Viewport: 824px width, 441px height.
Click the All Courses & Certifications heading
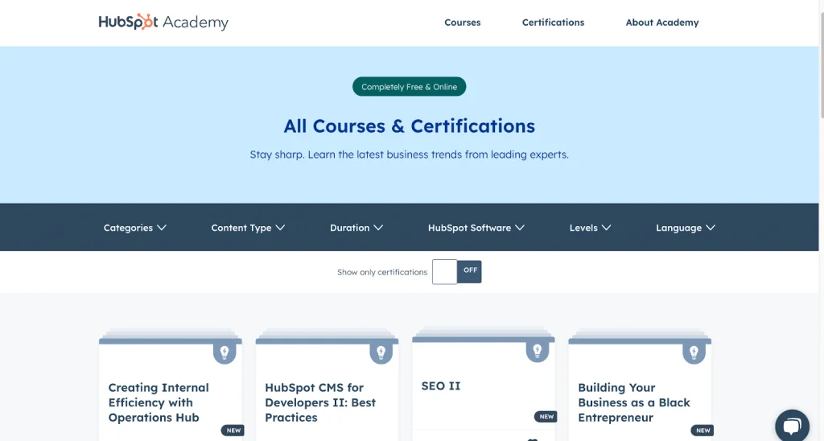410,126
